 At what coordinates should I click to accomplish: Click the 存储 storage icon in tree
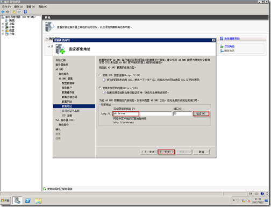7,34
